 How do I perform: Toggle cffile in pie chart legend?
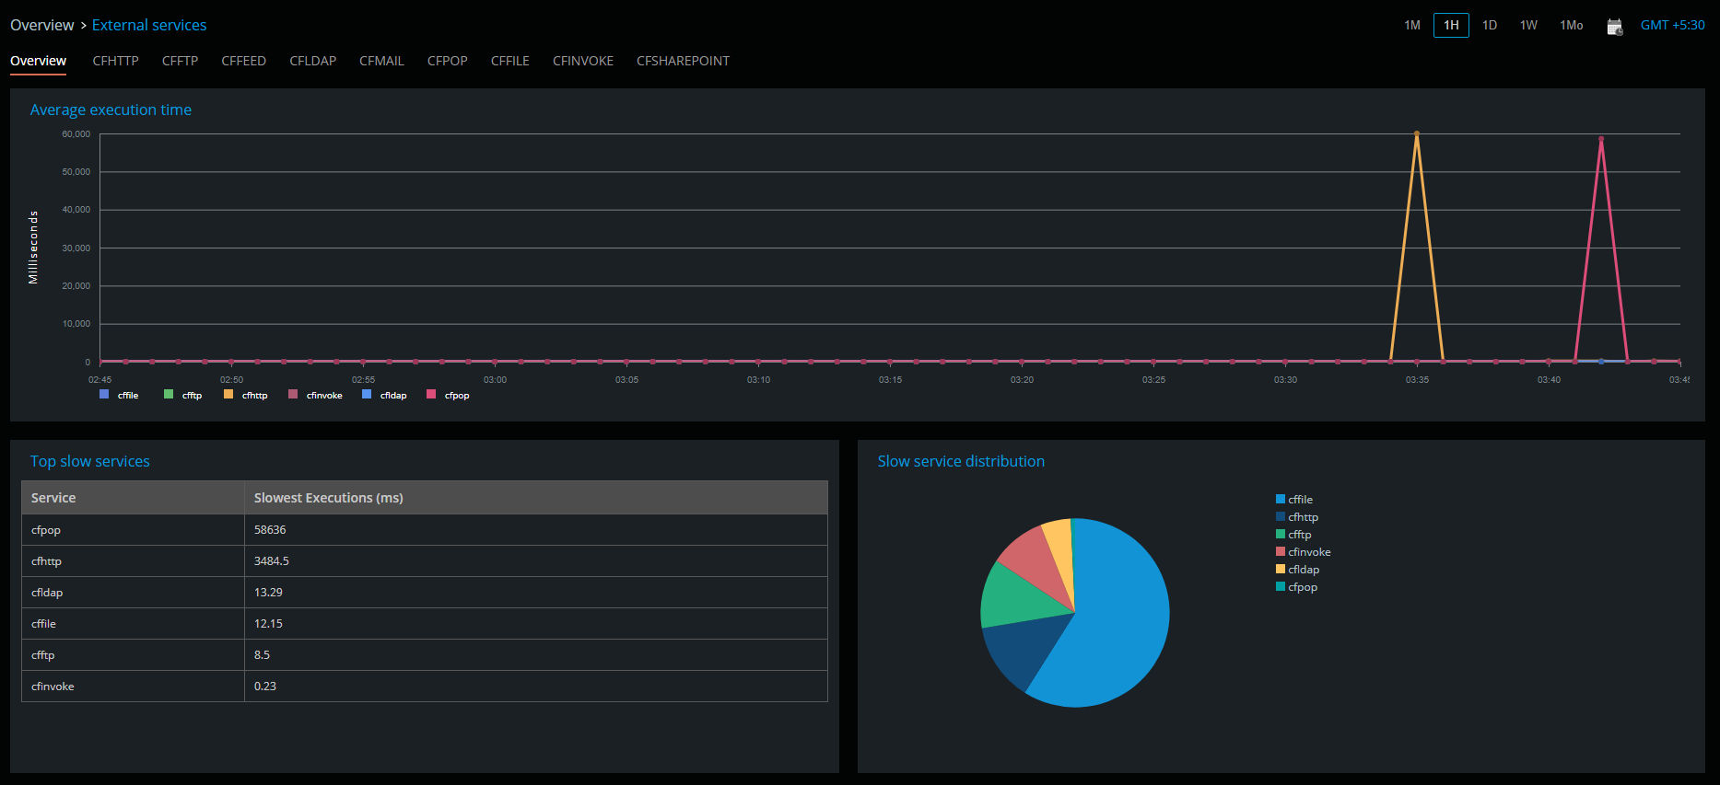(1294, 500)
